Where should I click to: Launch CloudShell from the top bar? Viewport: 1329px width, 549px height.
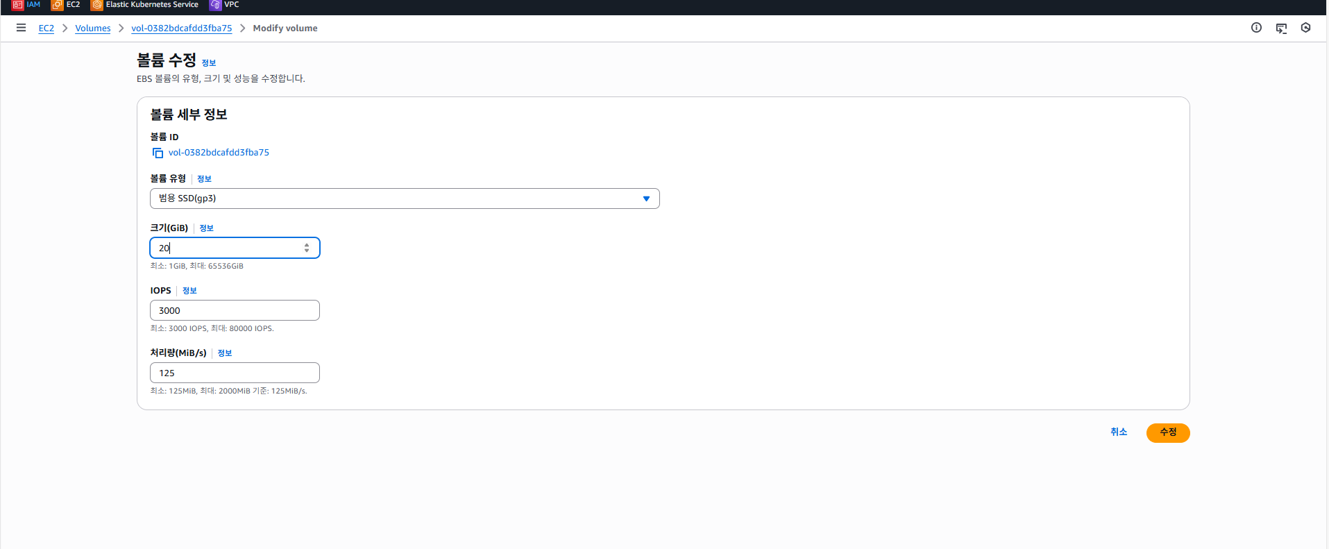[1281, 28]
